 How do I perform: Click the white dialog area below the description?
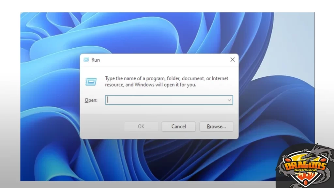click(163, 109)
